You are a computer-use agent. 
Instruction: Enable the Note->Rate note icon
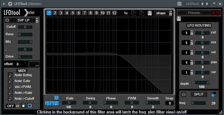[x=10, y=93]
